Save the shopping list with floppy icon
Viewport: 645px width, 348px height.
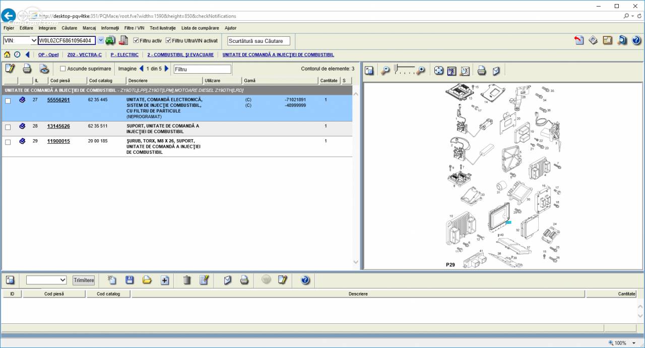pyautogui.click(x=130, y=280)
